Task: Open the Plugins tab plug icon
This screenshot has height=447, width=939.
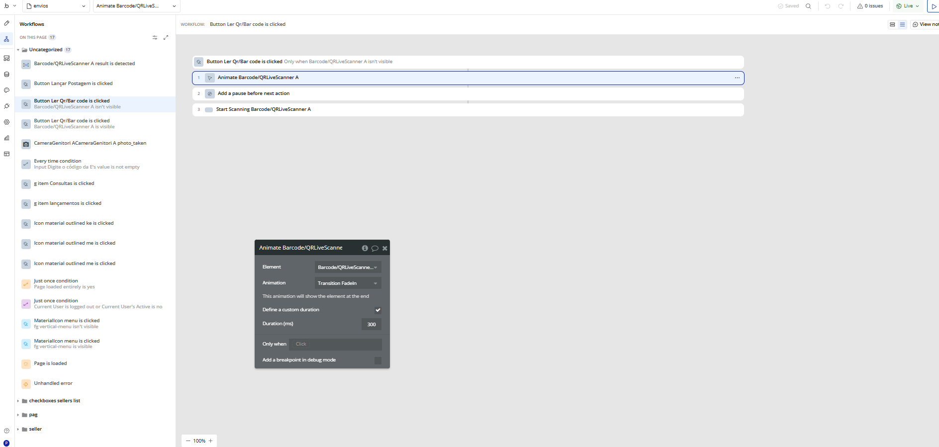Action: click(x=6, y=106)
